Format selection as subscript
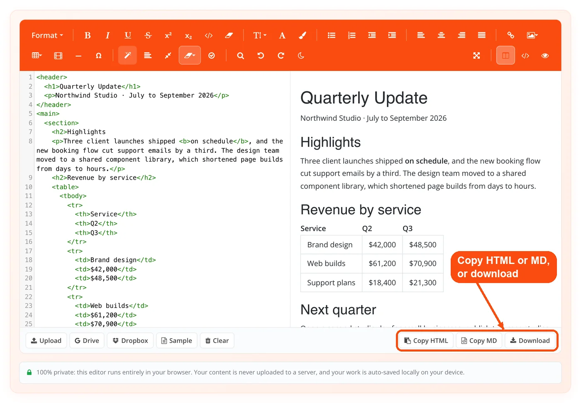This screenshot has height=403, width=581. click(188, 35)
